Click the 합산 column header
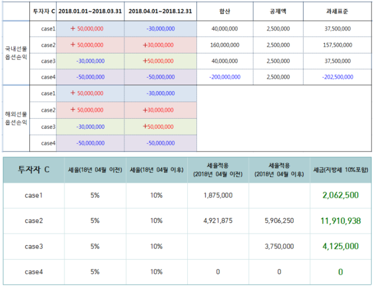The image size is (380, 290). pyautogui.click(x=224, y=11)
